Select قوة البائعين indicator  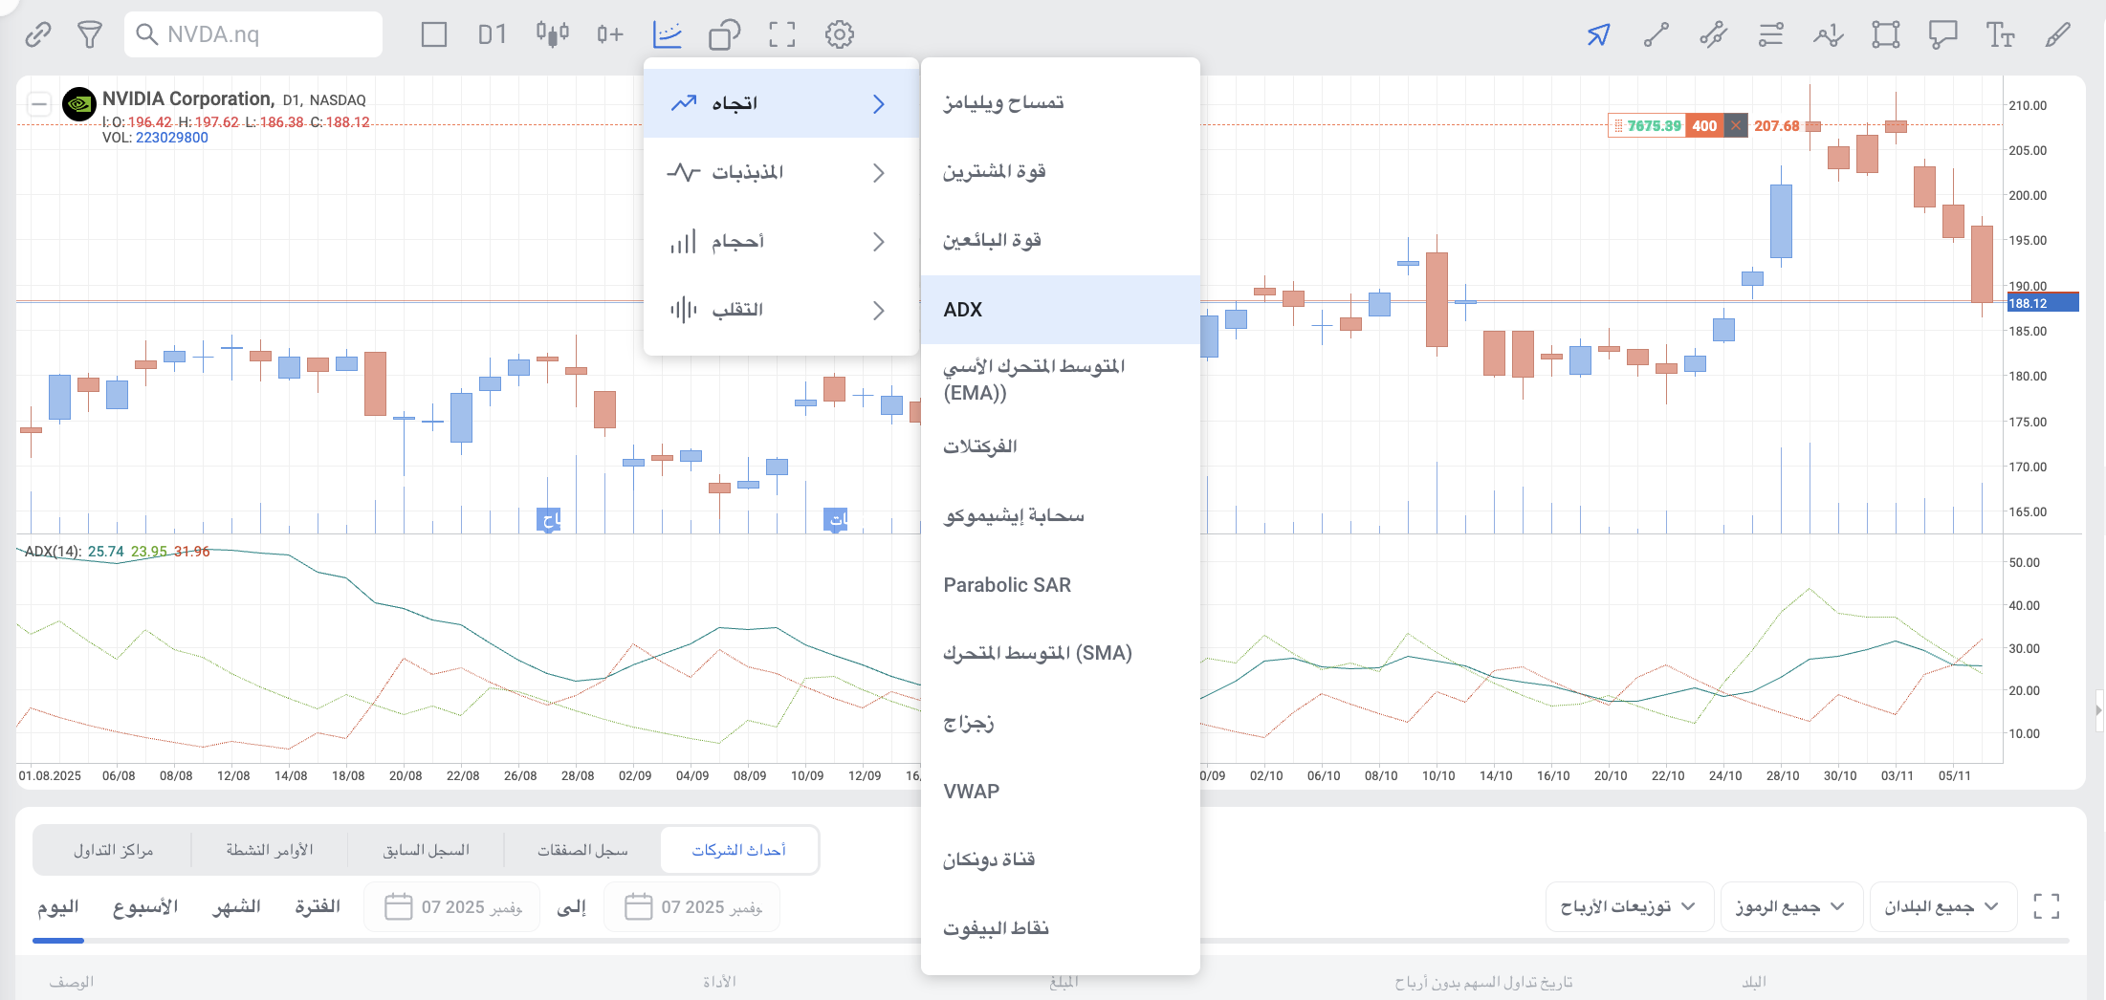(1061, 240)
